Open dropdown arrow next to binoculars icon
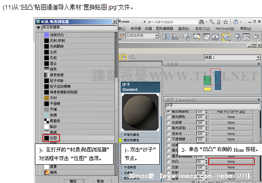The width and height of the screenshot is (262, 183). [207, 22]
